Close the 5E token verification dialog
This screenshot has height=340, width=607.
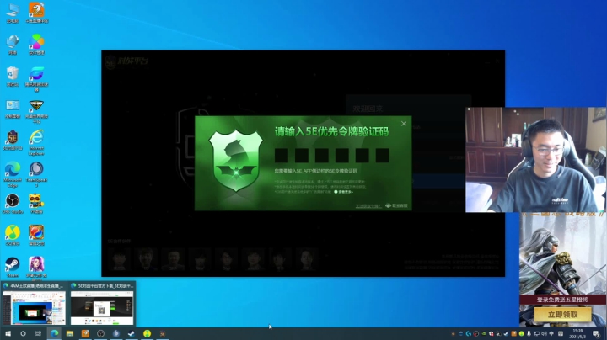pos(404,124)
